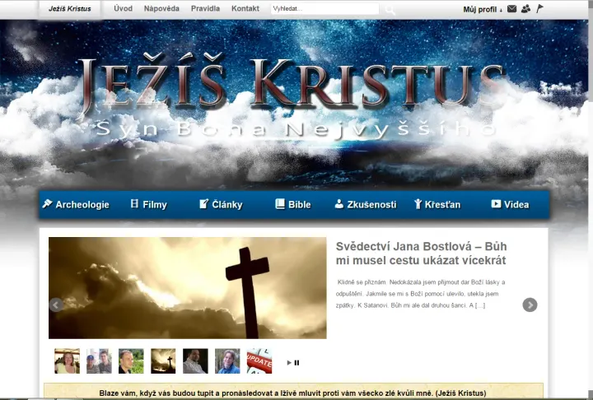Click the Zkušenosti person icon
Screen dimensions: 593x400
339,204
